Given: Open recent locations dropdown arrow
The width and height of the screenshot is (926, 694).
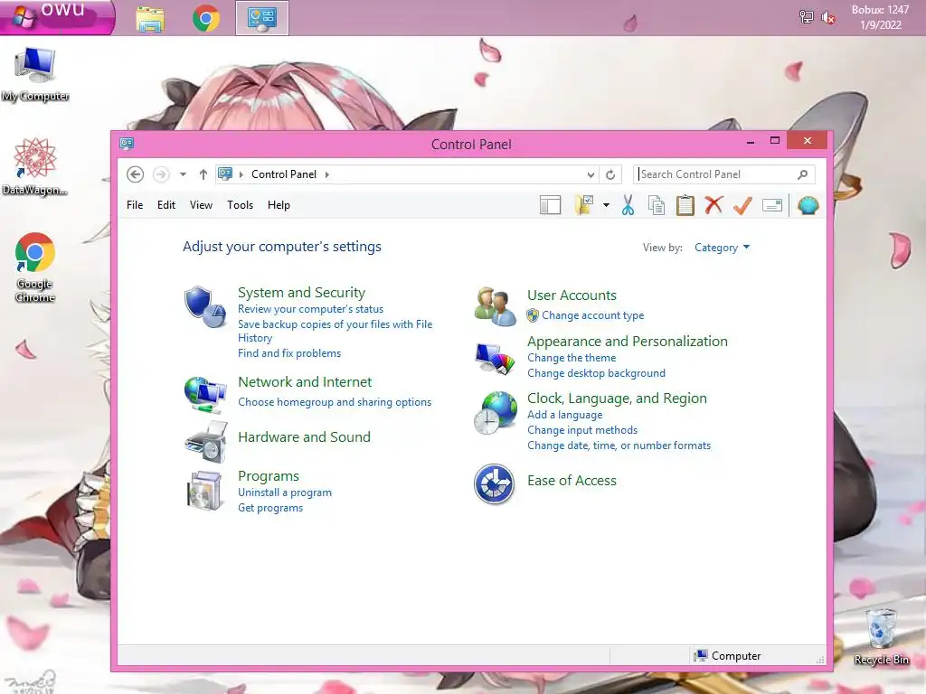Looking at the screenshot, I should (x=183, y=174).
